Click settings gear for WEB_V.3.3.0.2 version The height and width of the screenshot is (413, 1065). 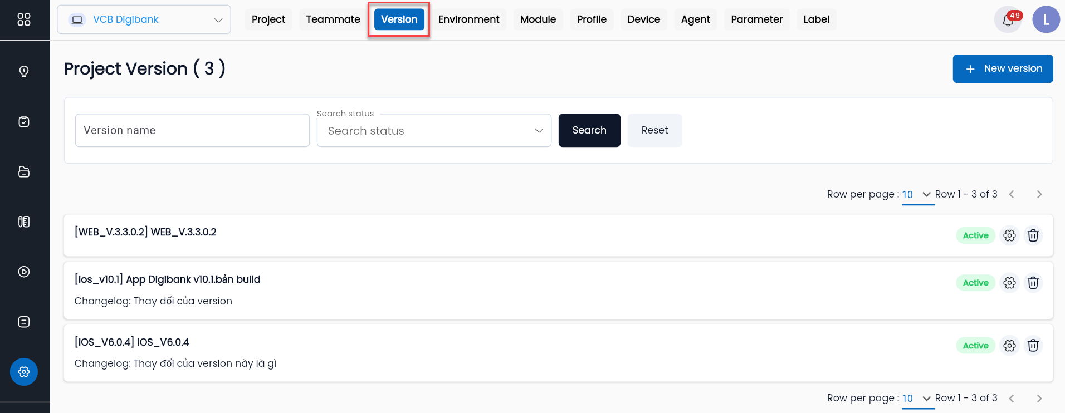click(x=1009, y=235)
